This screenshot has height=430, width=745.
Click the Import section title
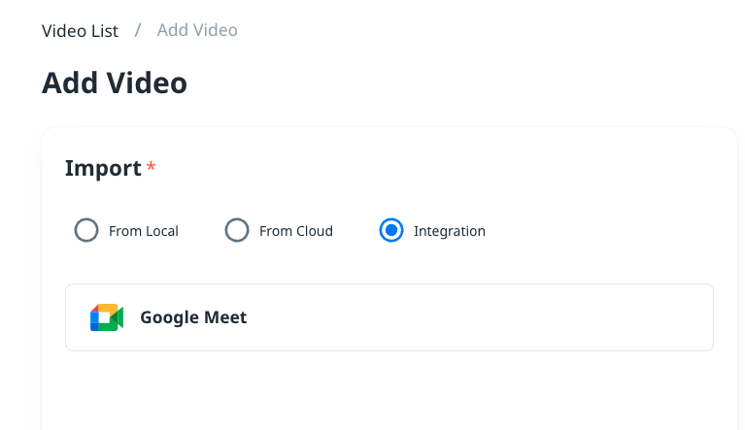click(x=103, y=168)
